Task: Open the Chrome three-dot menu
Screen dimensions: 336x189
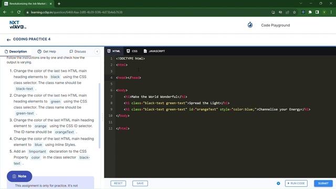Action: point(331,12)
